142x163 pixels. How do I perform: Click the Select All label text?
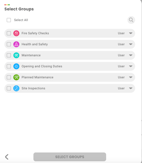click(x=21, y=20)
